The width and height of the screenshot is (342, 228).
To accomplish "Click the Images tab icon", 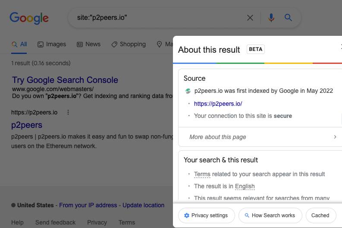I will tap(41, 44).
